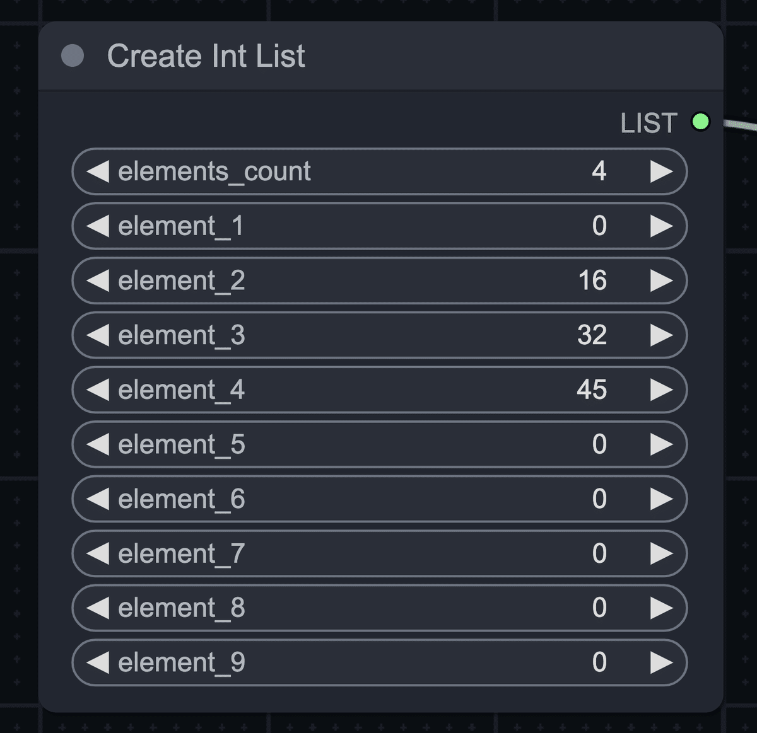Collapse node using the gray dot

tap(73, 55)
